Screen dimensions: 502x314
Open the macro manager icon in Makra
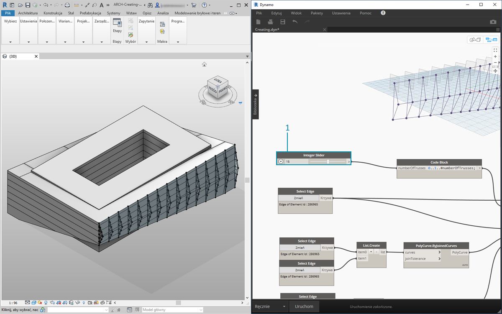coord(162,24)
